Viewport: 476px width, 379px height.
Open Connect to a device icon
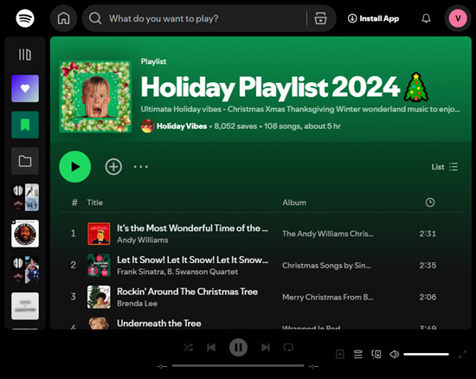coord(376,354)
